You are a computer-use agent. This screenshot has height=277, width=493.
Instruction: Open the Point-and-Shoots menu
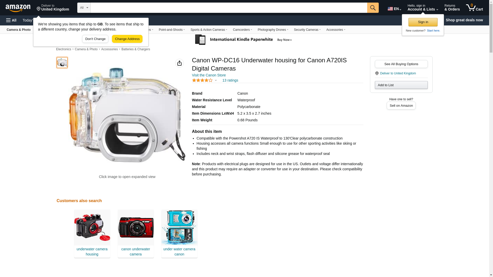tap(172, 30)
